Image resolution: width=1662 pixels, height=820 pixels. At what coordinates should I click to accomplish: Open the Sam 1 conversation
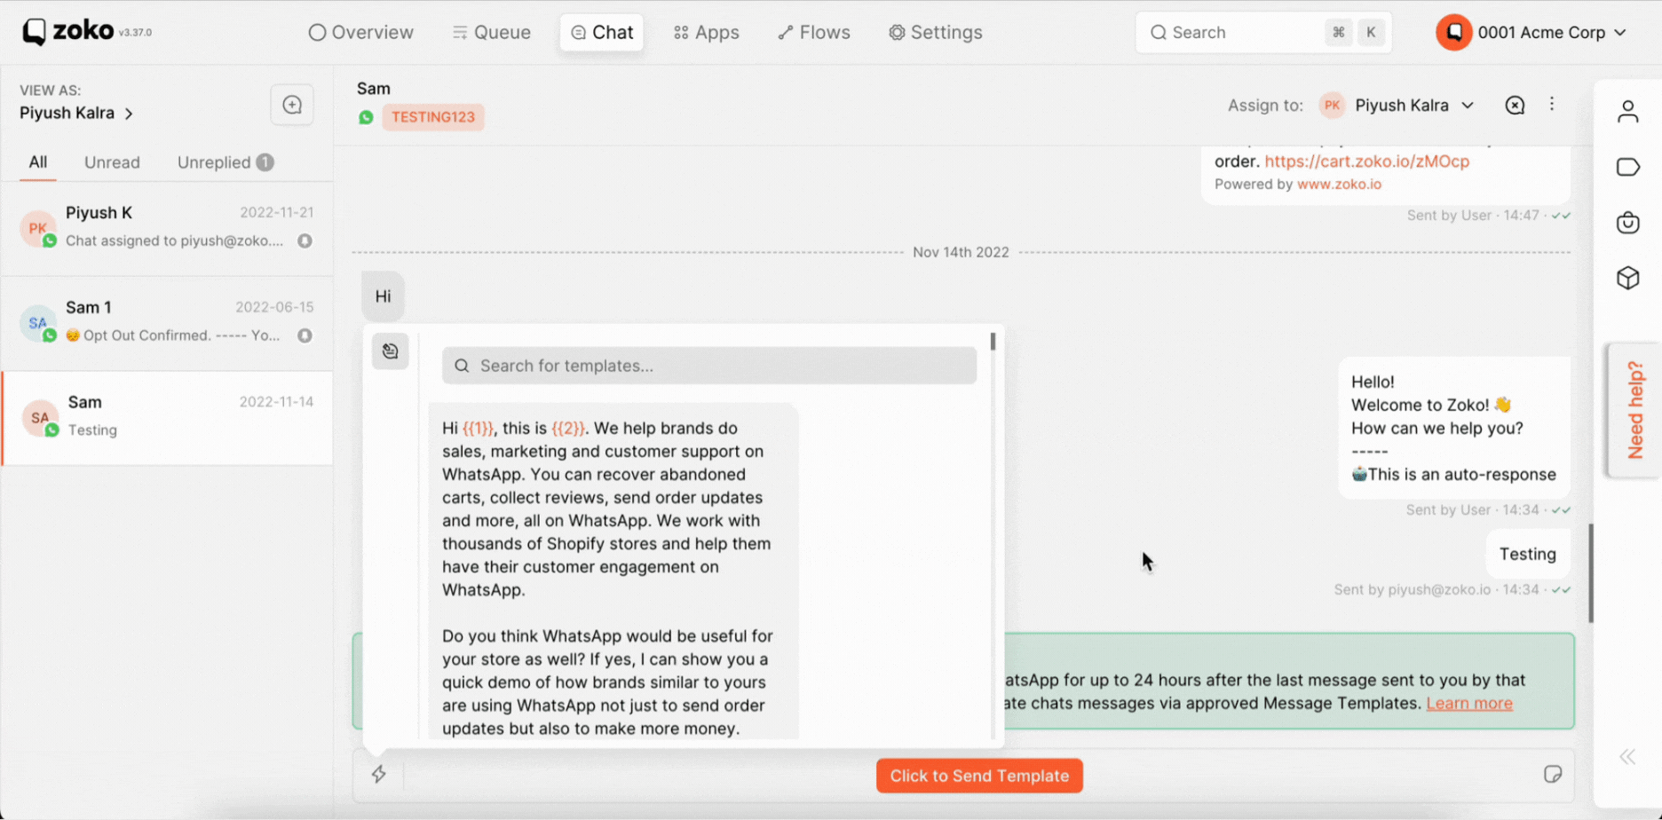(x=167, y=322)
